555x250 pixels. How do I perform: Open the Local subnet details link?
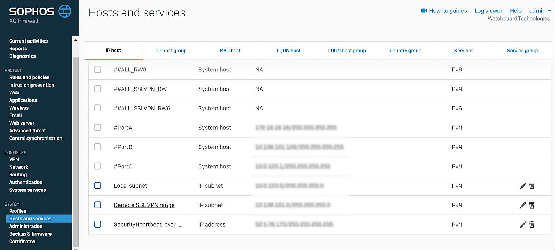click(x=130, y=186)
